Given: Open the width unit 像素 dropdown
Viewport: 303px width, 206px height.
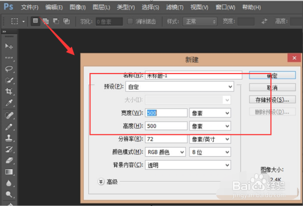Looking at the screenshot, I should click(210, 113).
